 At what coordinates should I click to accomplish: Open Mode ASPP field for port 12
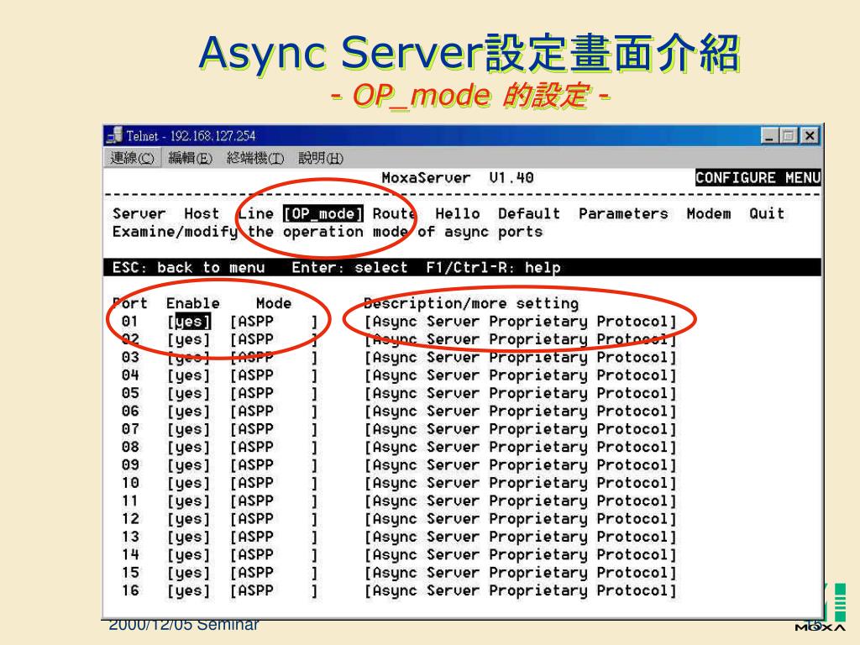[274, 519]
